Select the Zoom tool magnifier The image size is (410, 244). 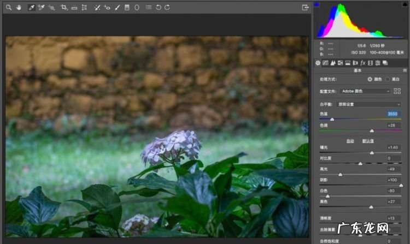pos(9,7)
